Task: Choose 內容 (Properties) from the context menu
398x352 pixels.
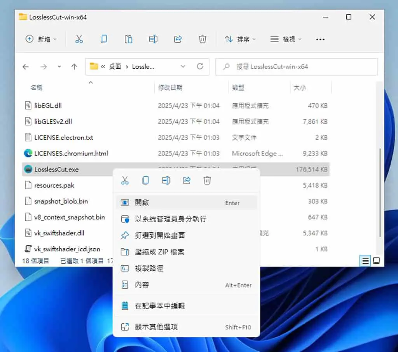Action: coord(187,285)
